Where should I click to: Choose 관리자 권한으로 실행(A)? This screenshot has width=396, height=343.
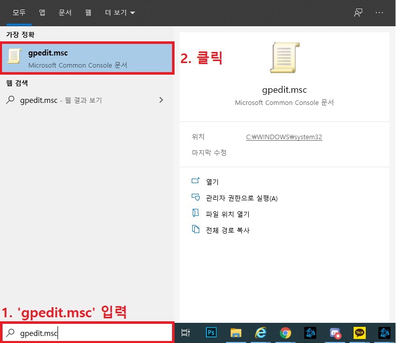point(242,198)
